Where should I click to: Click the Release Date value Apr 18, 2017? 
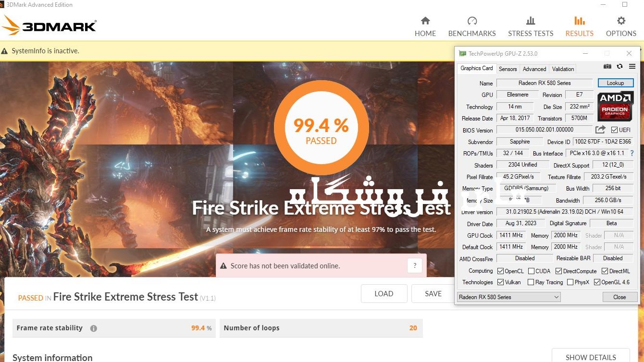point(515,118)
